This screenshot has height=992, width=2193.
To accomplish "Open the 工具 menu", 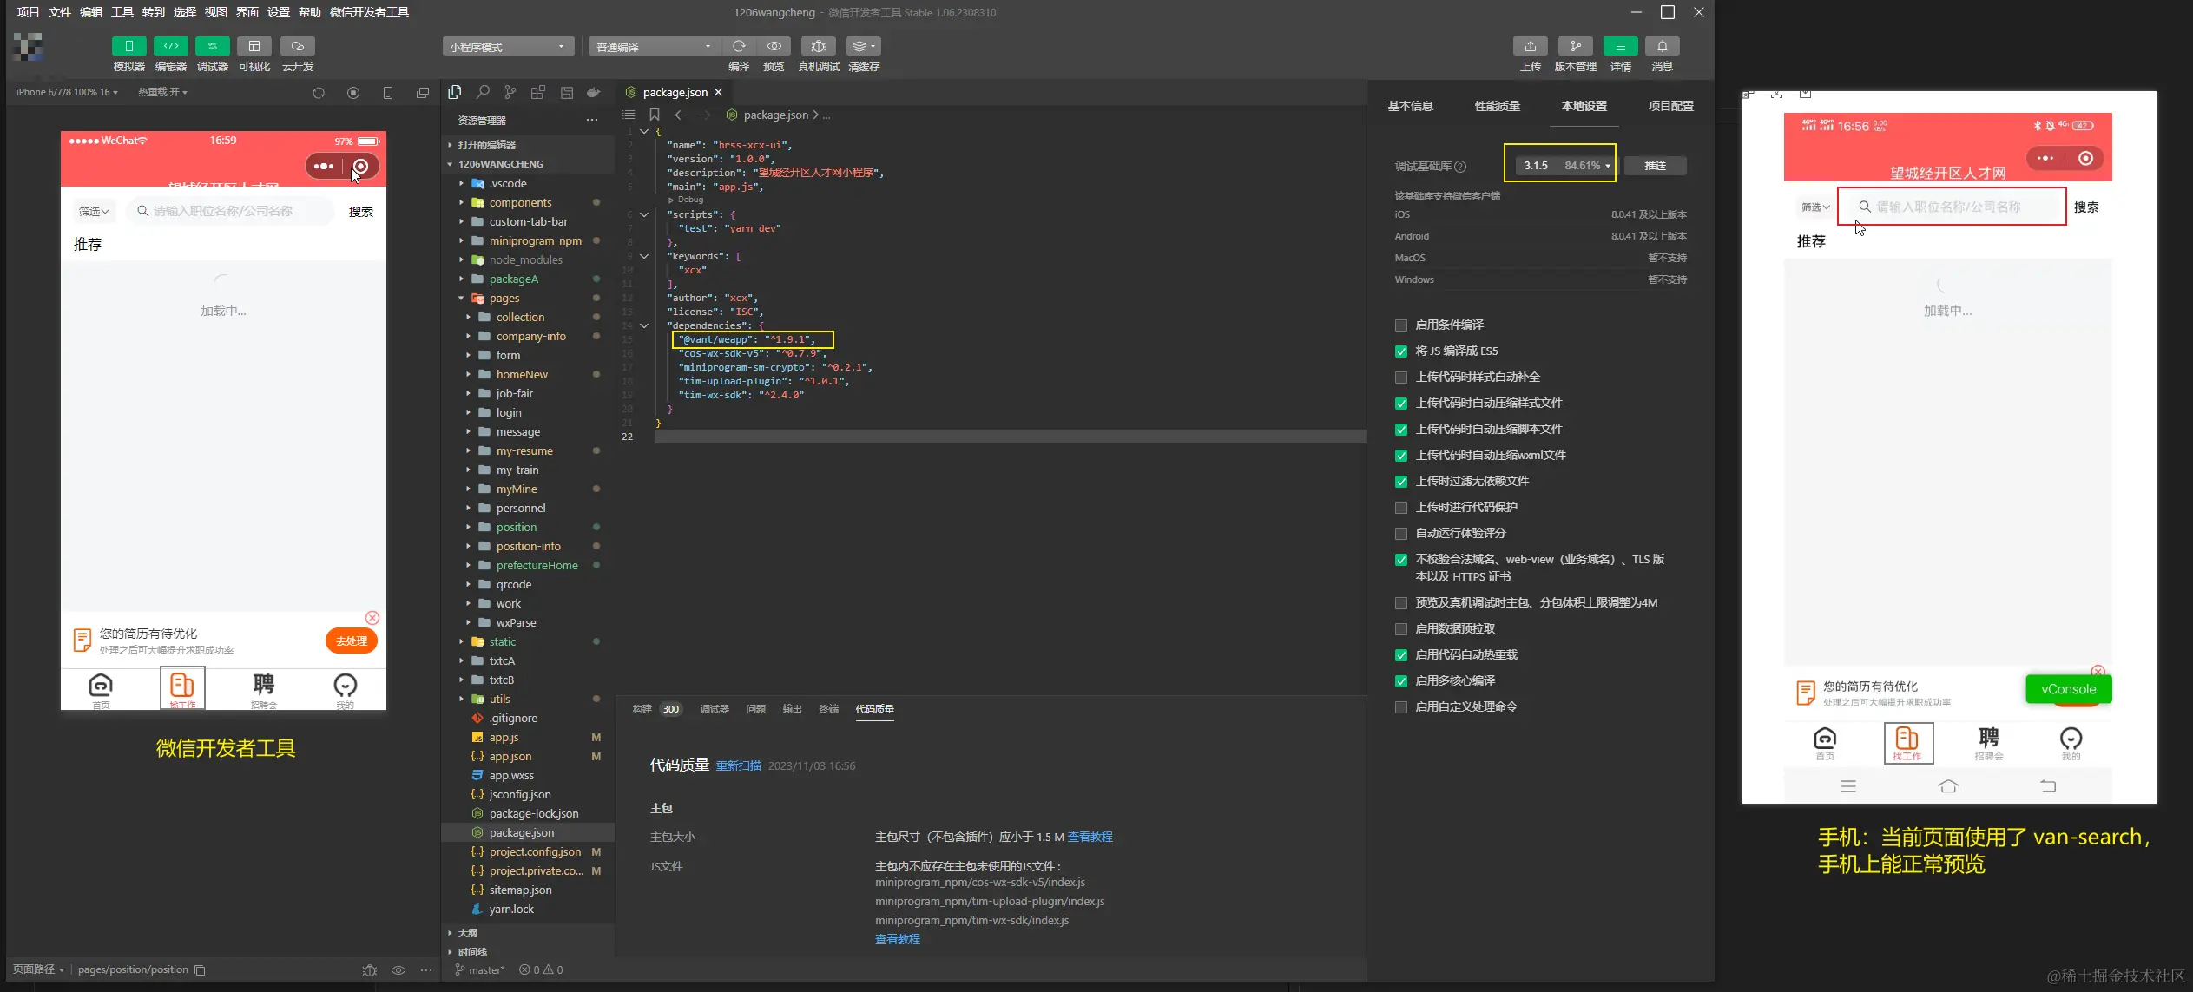I will pyautogui.click(x=122, y=12).
